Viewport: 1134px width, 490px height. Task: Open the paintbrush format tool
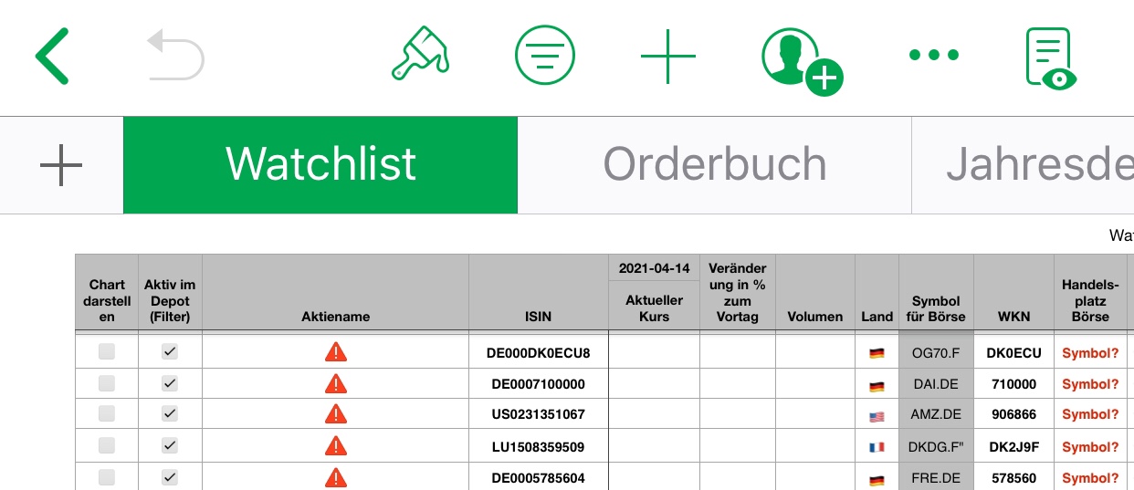pos(420,56)
